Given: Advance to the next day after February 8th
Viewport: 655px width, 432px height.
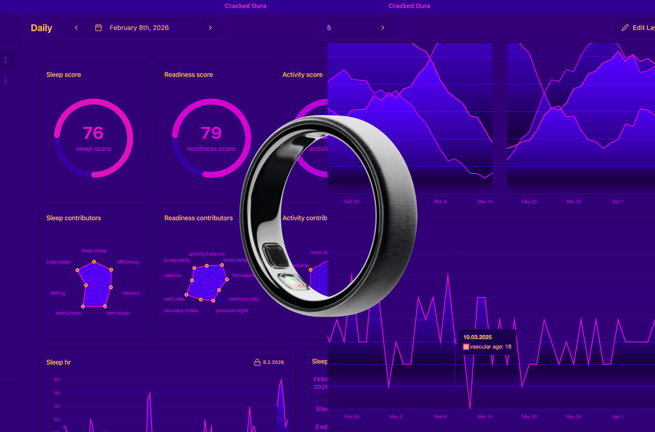Looking at the screenshot, I should pos(210,28).
